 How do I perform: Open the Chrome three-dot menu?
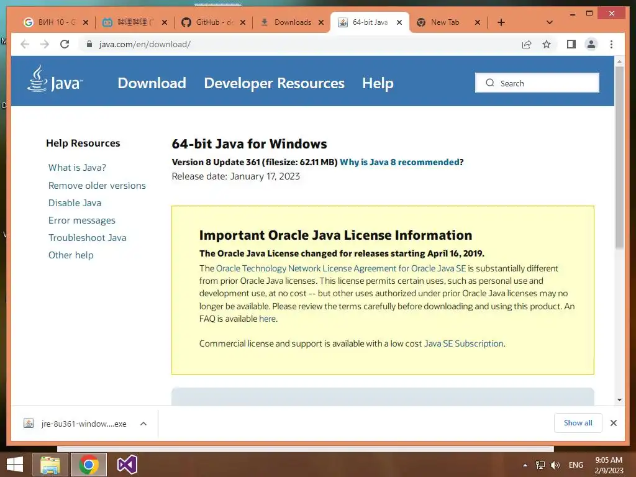click(x=612, y=44)
